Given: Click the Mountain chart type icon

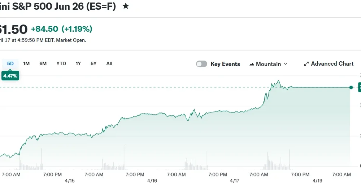Looking at the screenshot, I should pos(252,64).
